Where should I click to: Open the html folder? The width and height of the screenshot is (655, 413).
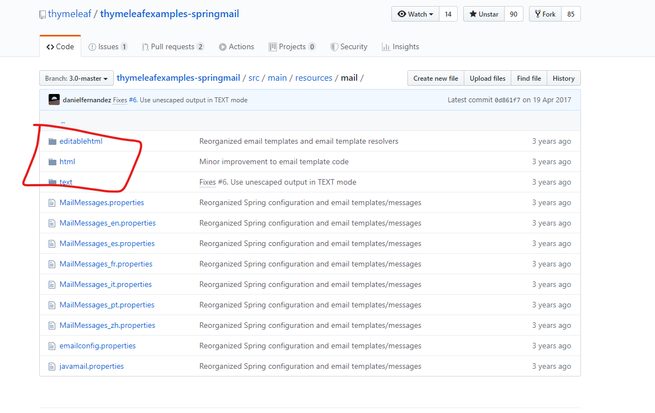67,162
